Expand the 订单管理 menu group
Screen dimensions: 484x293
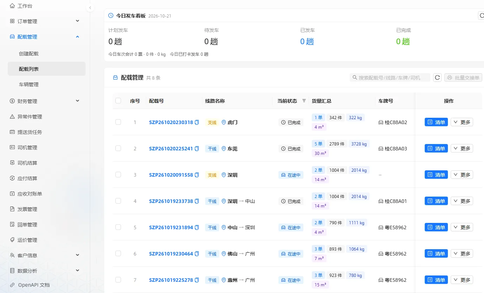click(46, 21)
